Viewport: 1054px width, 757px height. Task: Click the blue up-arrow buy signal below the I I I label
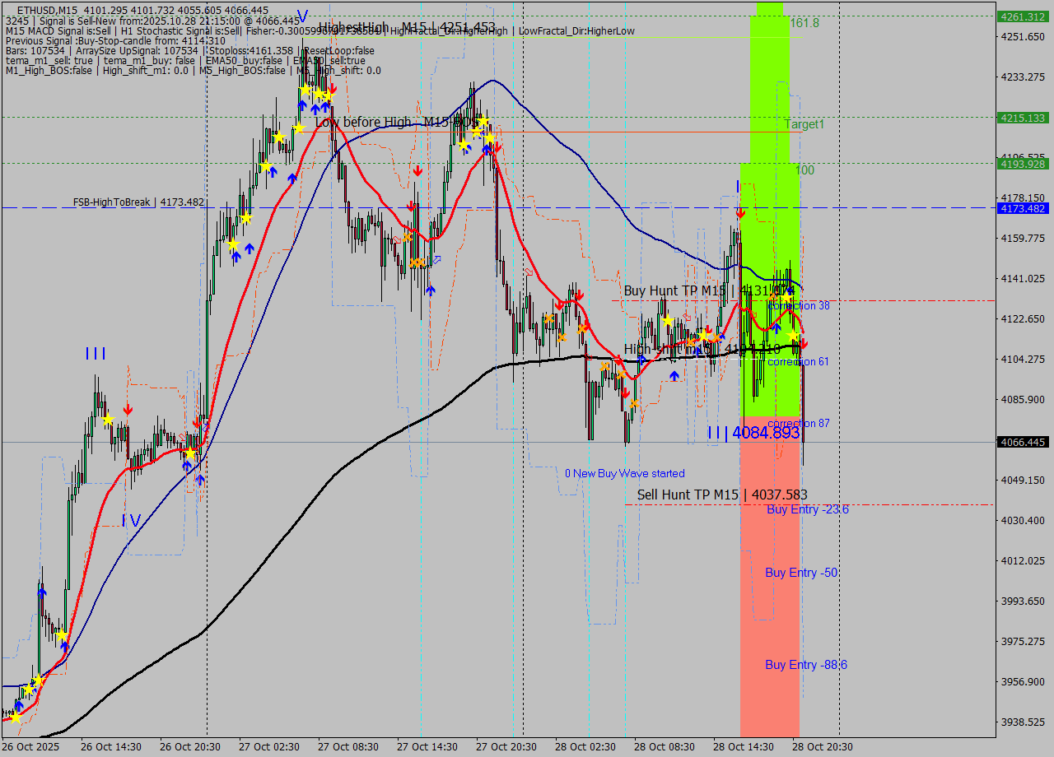tap(186, 465)
